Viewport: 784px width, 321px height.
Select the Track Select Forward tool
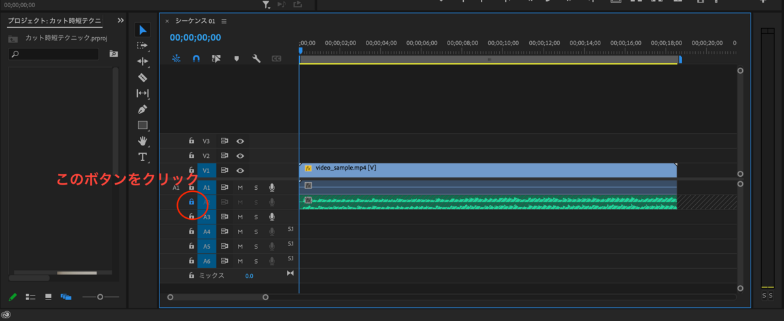click(142, 46)
